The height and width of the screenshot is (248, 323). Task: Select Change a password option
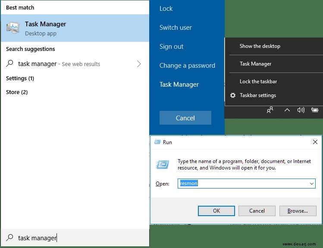click(x=187, y=66)
